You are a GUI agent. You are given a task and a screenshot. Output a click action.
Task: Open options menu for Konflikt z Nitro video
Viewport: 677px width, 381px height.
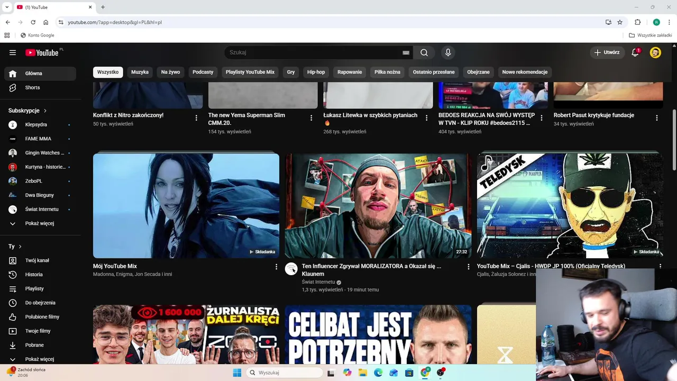coord(196,118)
